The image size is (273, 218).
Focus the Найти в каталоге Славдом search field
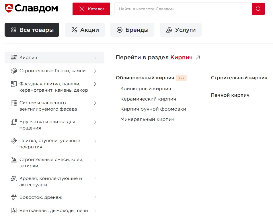tap(183, 9)
